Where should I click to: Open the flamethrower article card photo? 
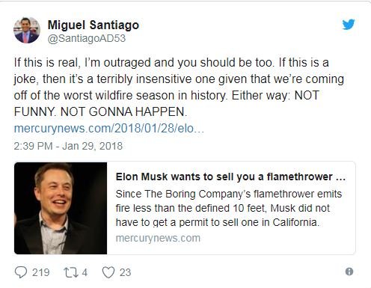(61, 208)
